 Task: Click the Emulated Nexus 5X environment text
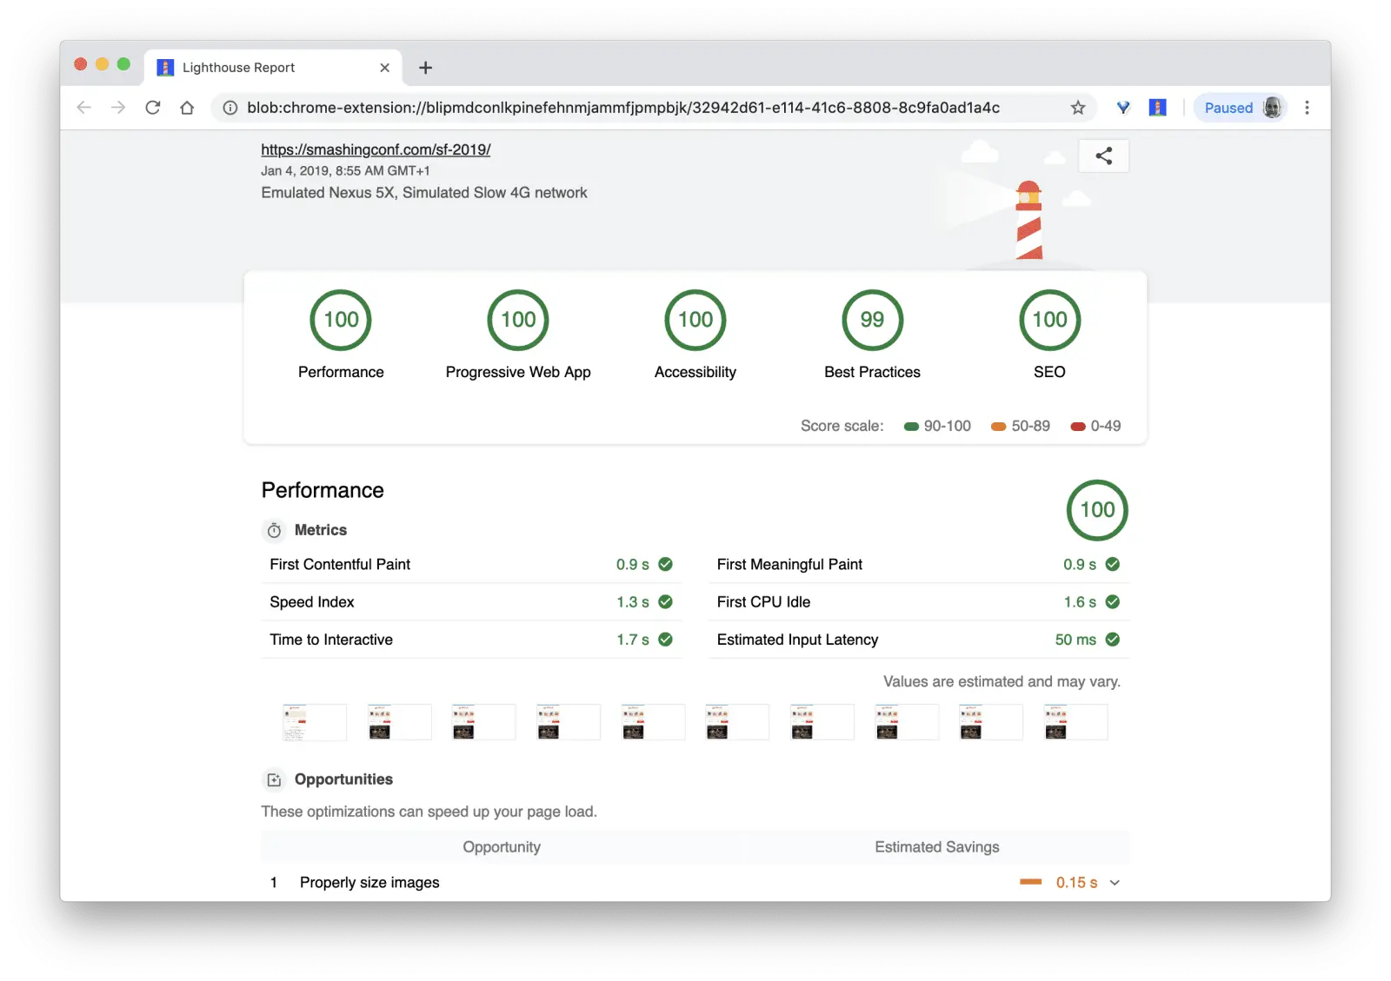pyautogui.click(x=424, y=193)
